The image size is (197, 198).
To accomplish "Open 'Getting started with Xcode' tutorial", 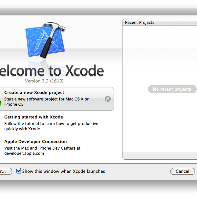I will (33, 117).
